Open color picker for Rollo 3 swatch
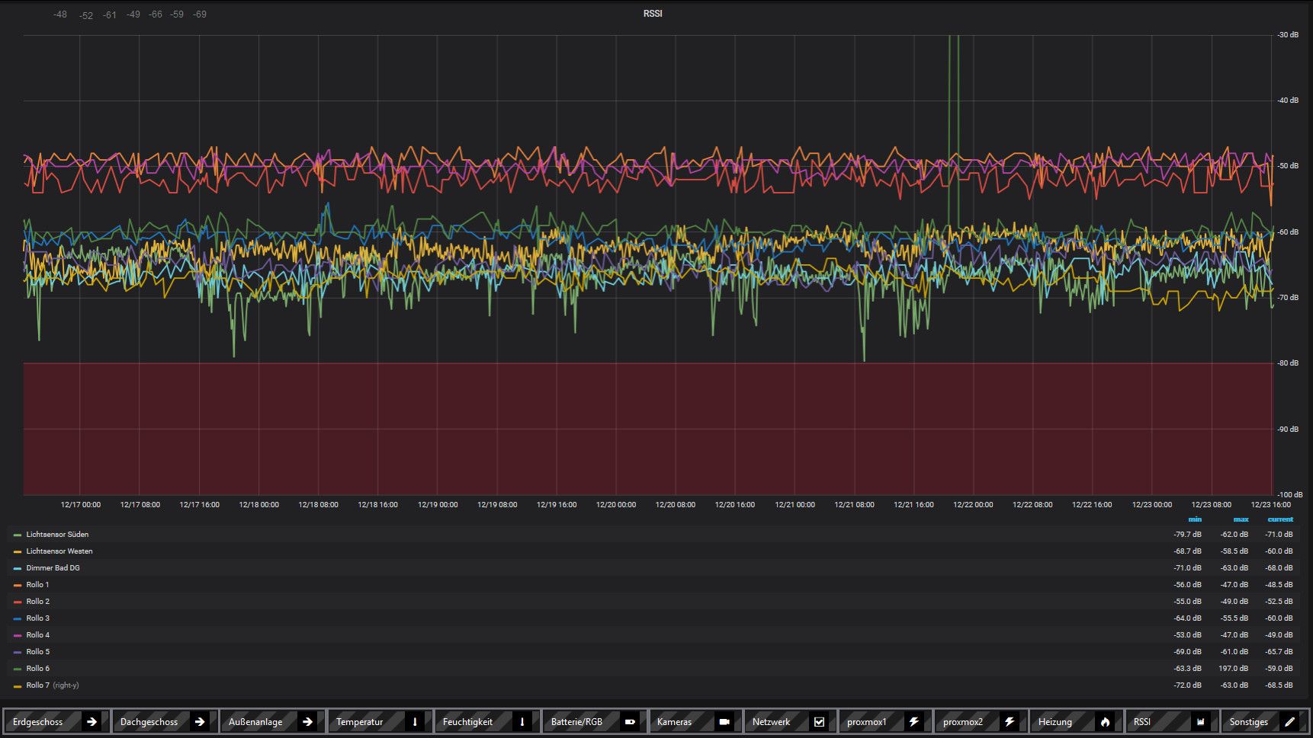The height and width of the screenshot is (738, 1313). pos(18,618)
